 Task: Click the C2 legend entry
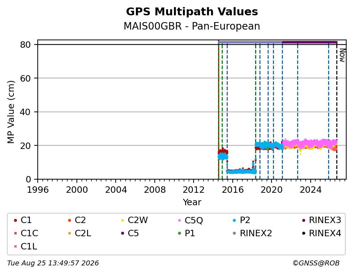tap(77, 220)
